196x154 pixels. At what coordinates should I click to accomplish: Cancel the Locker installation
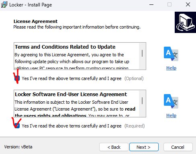[x=178, y=147]
